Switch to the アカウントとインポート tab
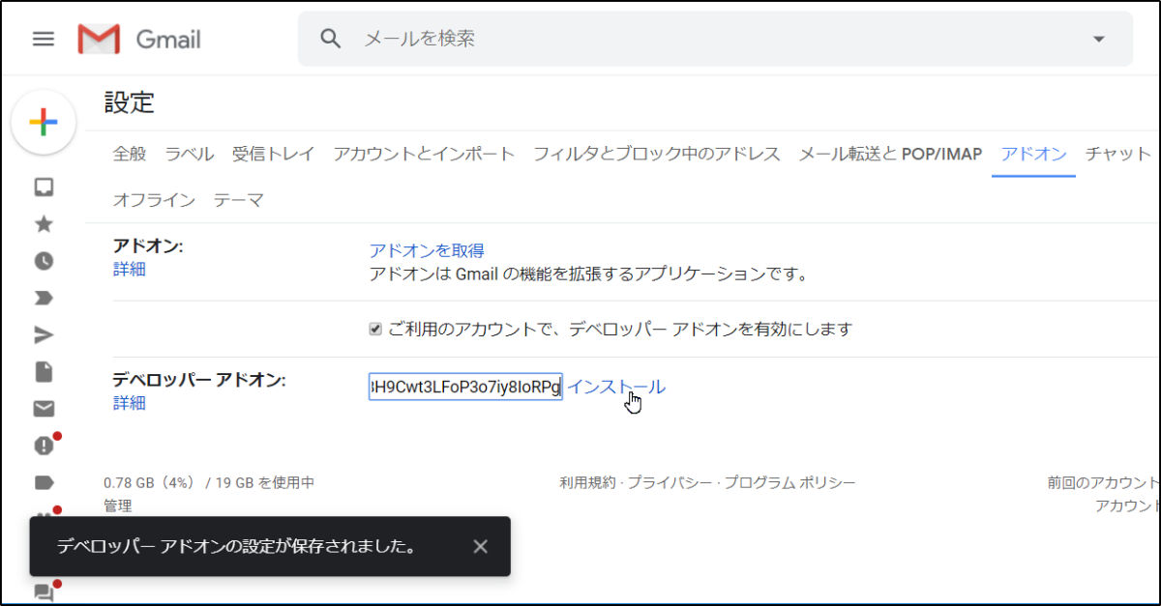 click(x=424, y=154)
